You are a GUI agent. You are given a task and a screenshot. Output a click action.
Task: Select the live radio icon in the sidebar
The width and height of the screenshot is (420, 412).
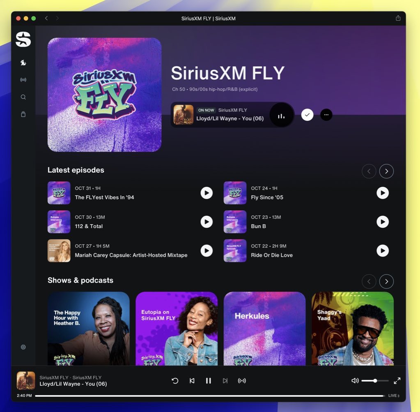pyautogui.click(x=23, y=79)
